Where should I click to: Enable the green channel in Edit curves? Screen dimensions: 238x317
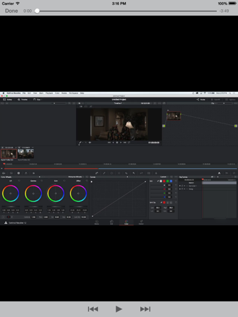point(167,181)
